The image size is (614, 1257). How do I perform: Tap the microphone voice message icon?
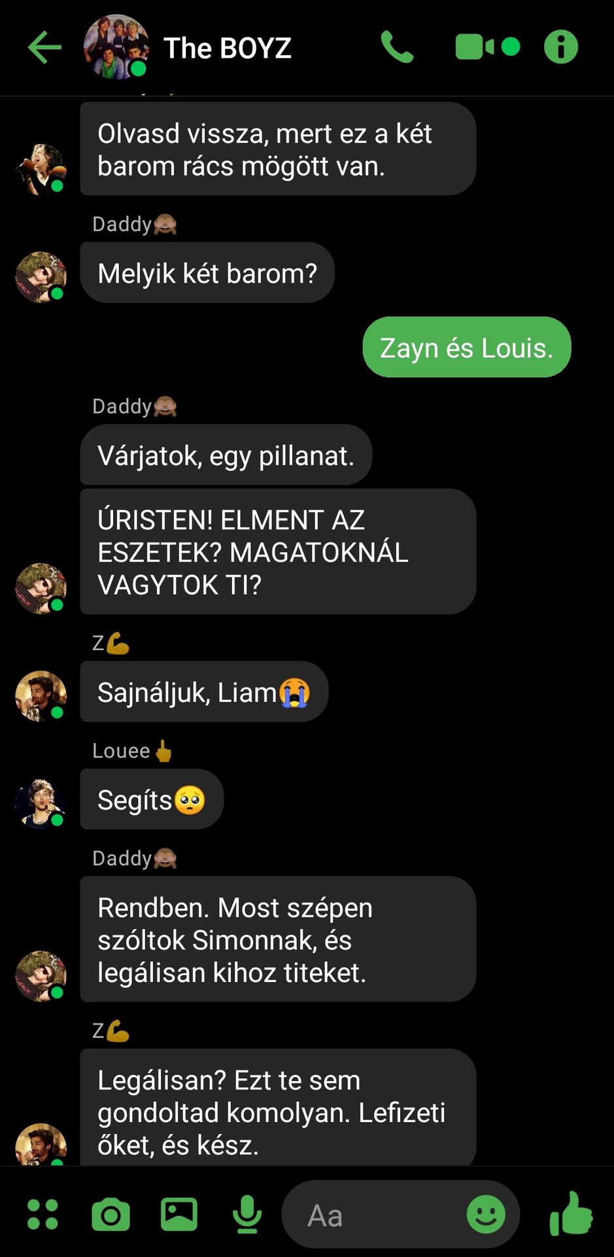(247, 1214)
